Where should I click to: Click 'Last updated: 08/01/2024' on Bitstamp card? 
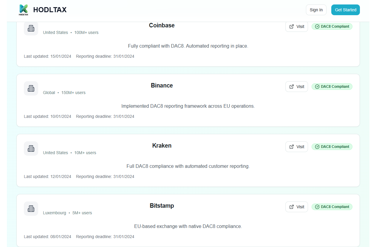pos(47,237)
